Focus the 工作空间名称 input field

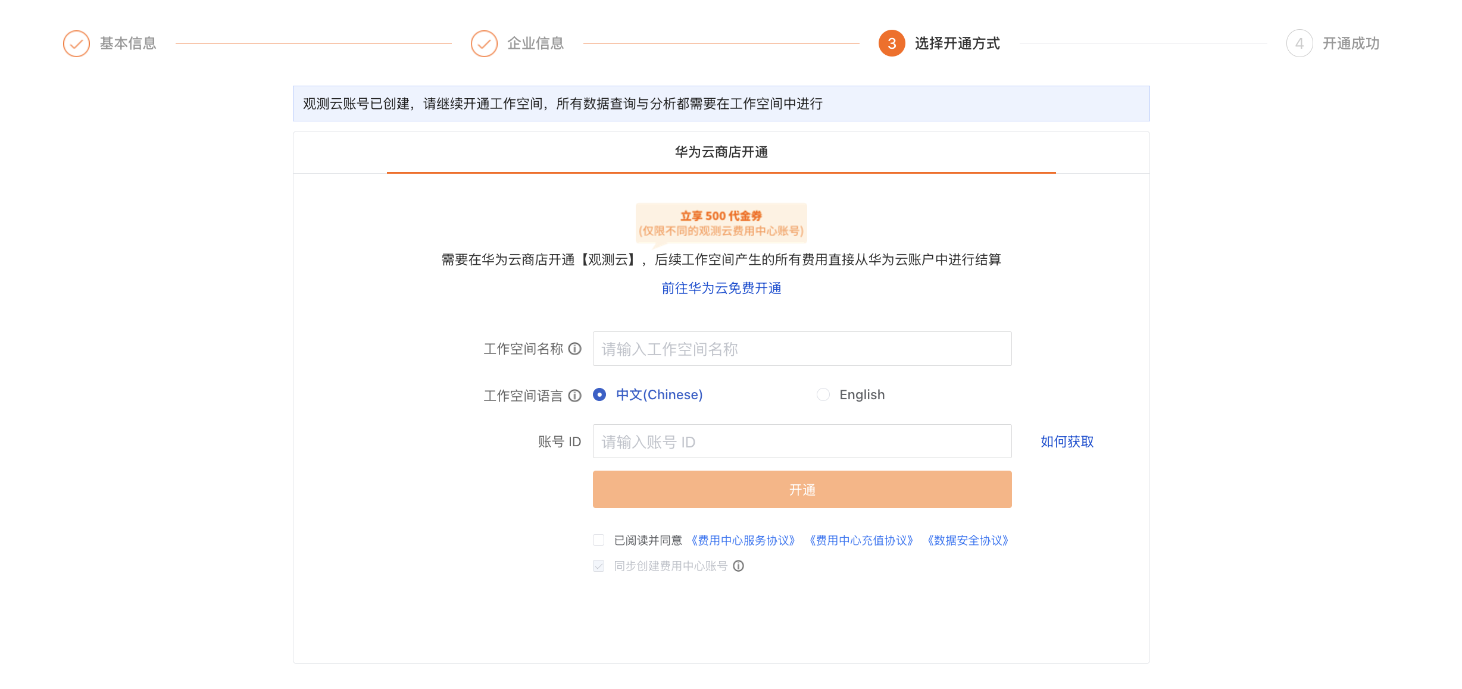[x=802, y=349]
